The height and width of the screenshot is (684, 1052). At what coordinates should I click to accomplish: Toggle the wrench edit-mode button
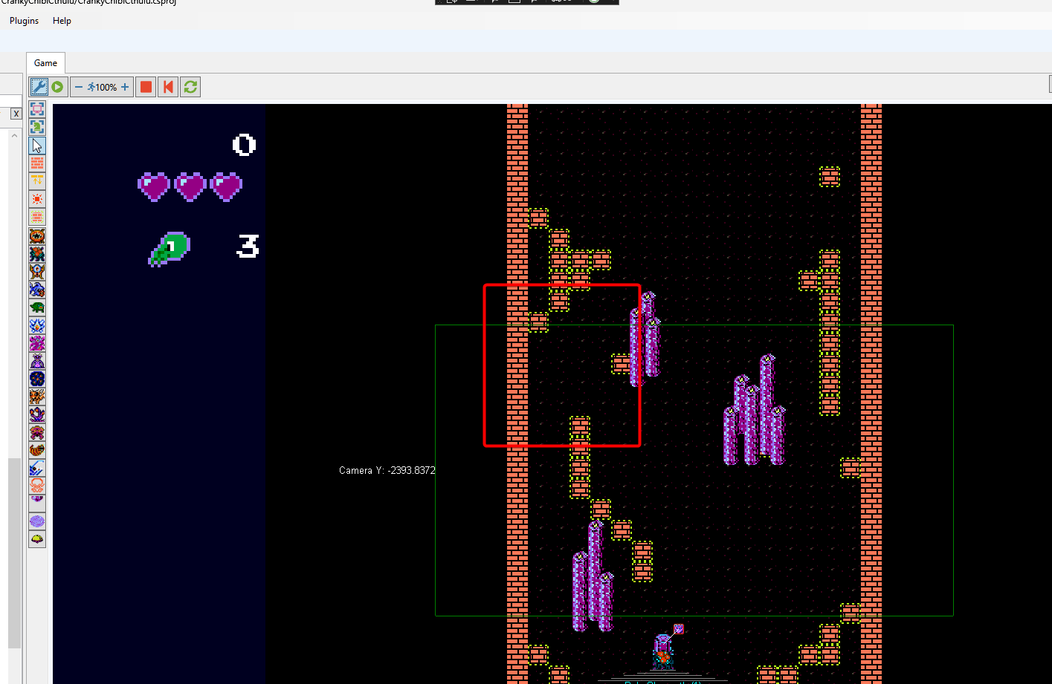(39, 86)
